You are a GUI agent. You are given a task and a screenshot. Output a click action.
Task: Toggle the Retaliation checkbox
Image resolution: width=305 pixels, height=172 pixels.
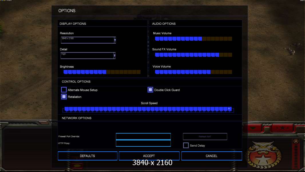pos(64,97)
